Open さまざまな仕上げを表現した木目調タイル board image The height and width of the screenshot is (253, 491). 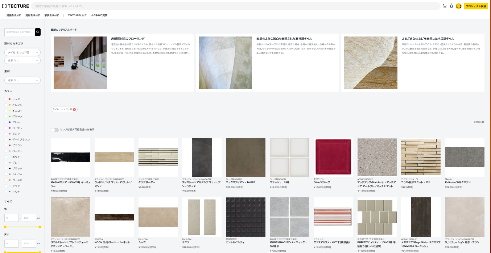(371, 63)
